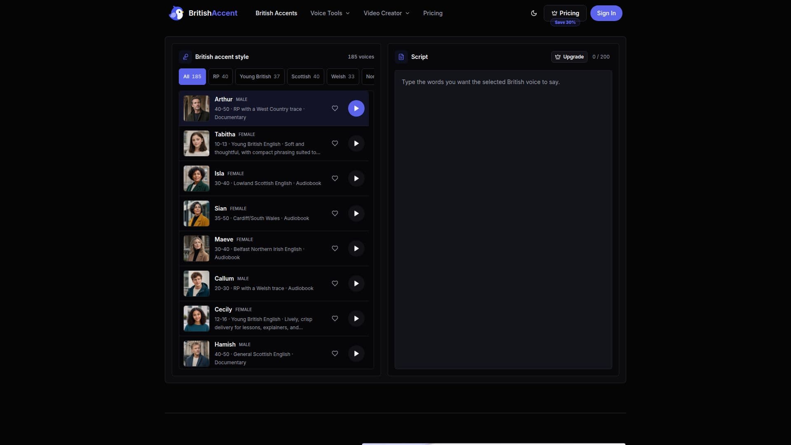Screen dimensions: 791x445
Task: Filter by Young British 37 tab
Action: 260,77
